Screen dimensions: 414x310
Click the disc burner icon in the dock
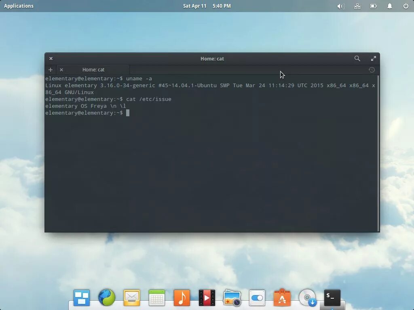click(307, 297)
